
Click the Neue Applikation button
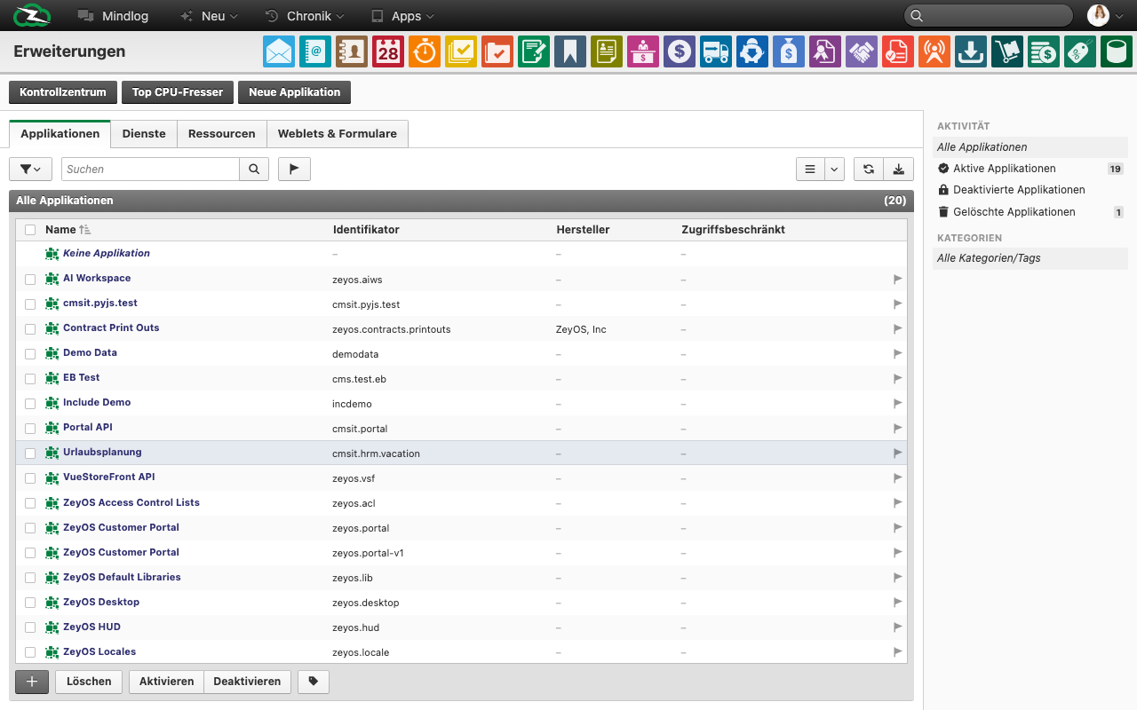point(294,92)
